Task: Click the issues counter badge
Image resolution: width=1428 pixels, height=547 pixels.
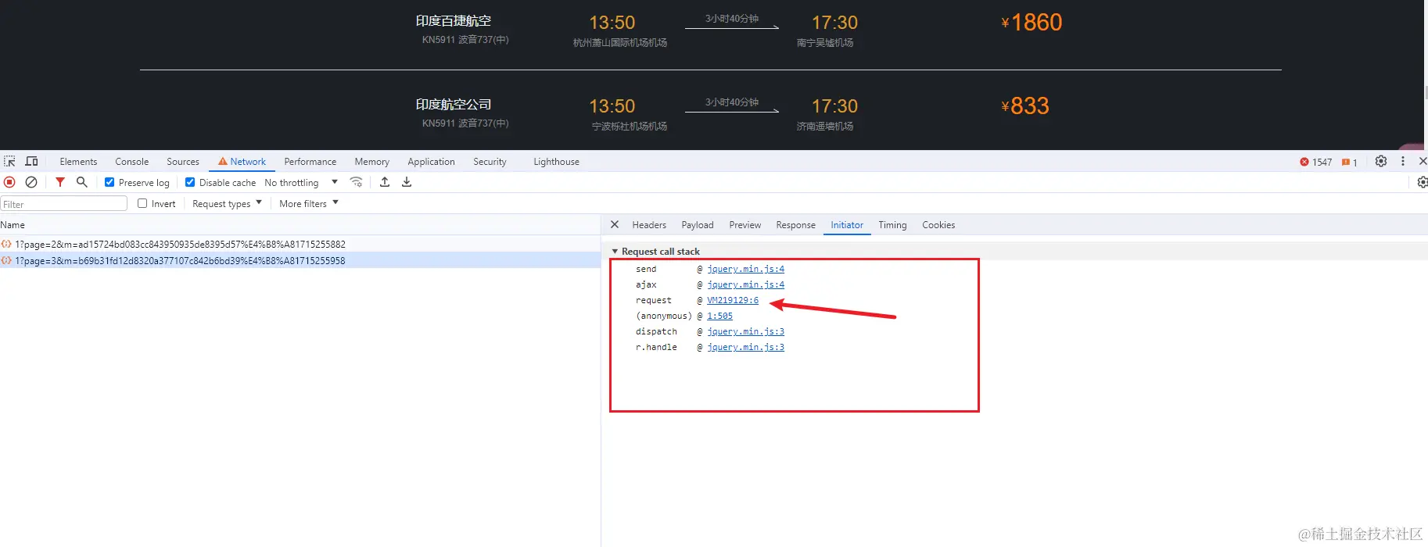Action: coord(1349,162)
